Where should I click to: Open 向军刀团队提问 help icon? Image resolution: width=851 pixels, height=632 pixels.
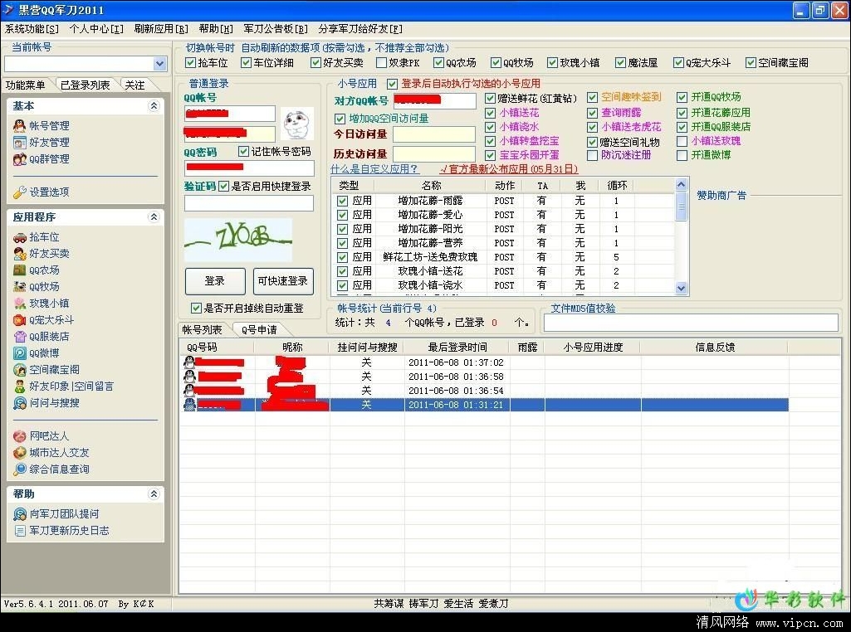coord(20,514)
